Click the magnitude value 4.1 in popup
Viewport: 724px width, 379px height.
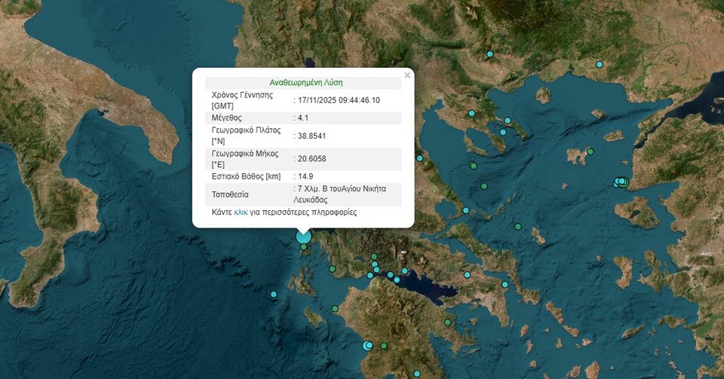pos(303,118)
